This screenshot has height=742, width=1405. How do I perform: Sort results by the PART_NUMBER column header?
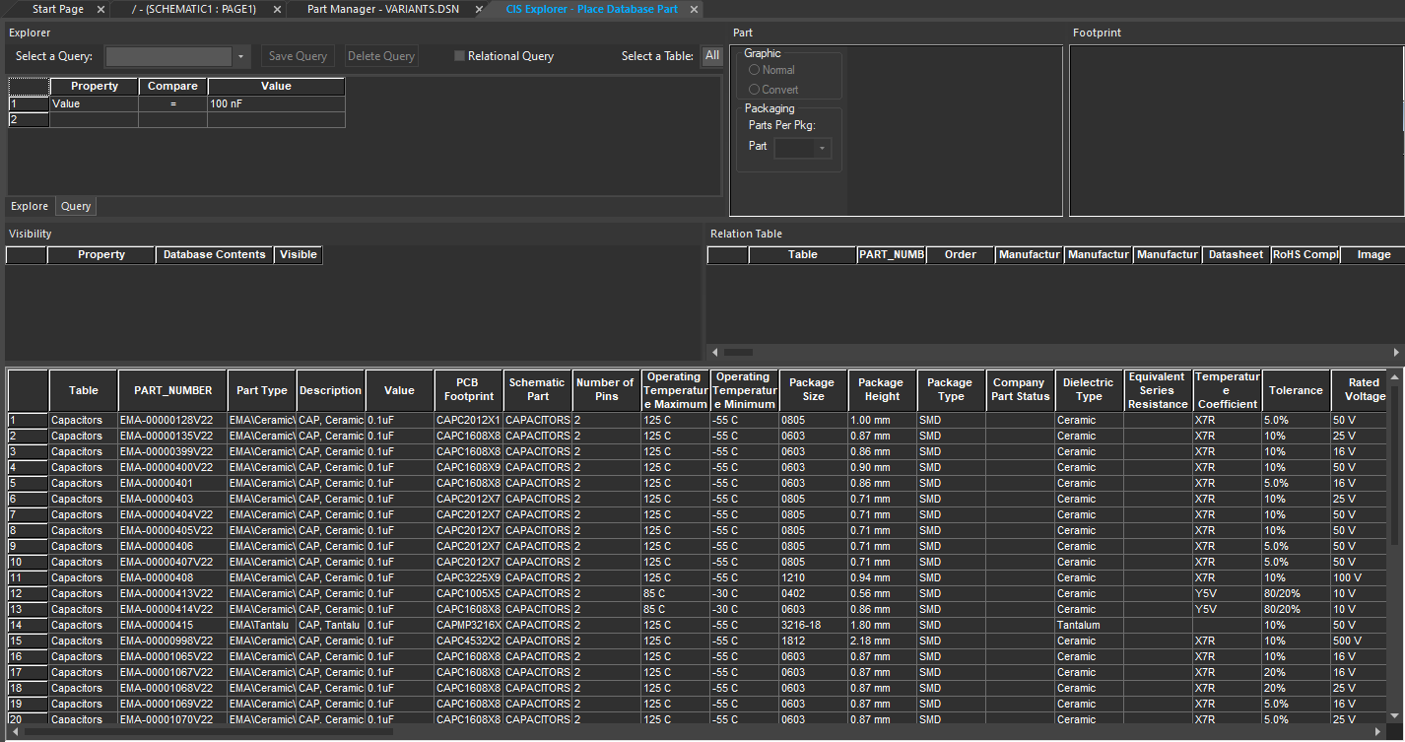172,390
